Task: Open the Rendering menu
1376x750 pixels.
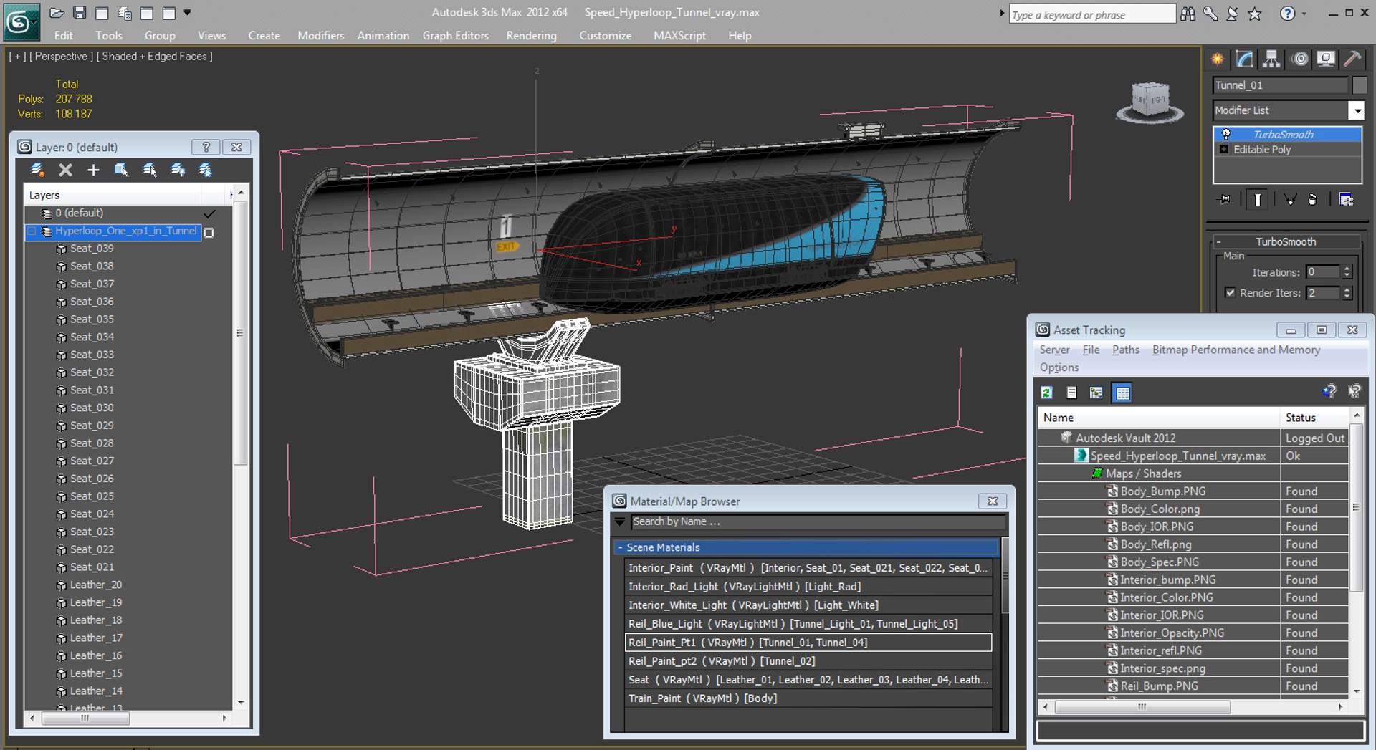Action: click(x=531, y=35)
